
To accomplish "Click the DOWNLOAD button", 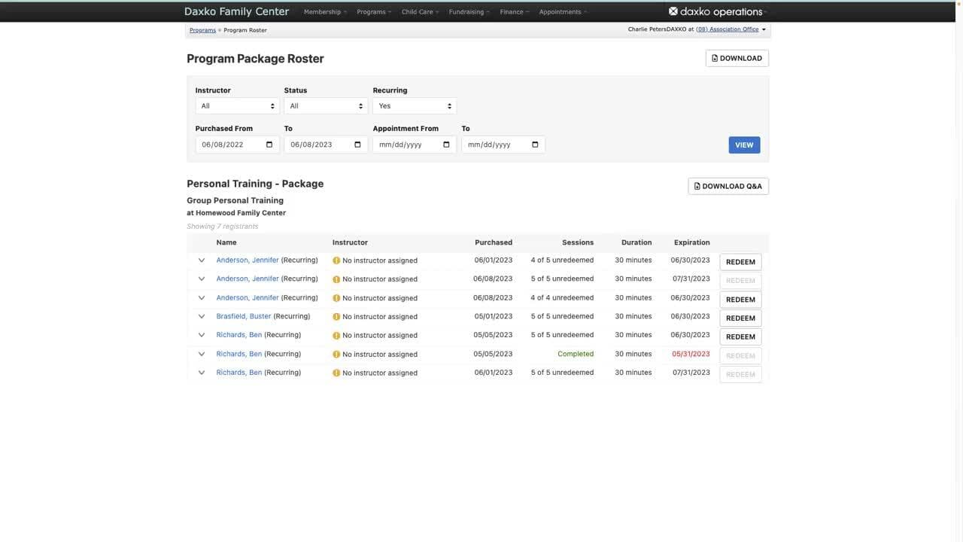I will click(x=737, y=58).
